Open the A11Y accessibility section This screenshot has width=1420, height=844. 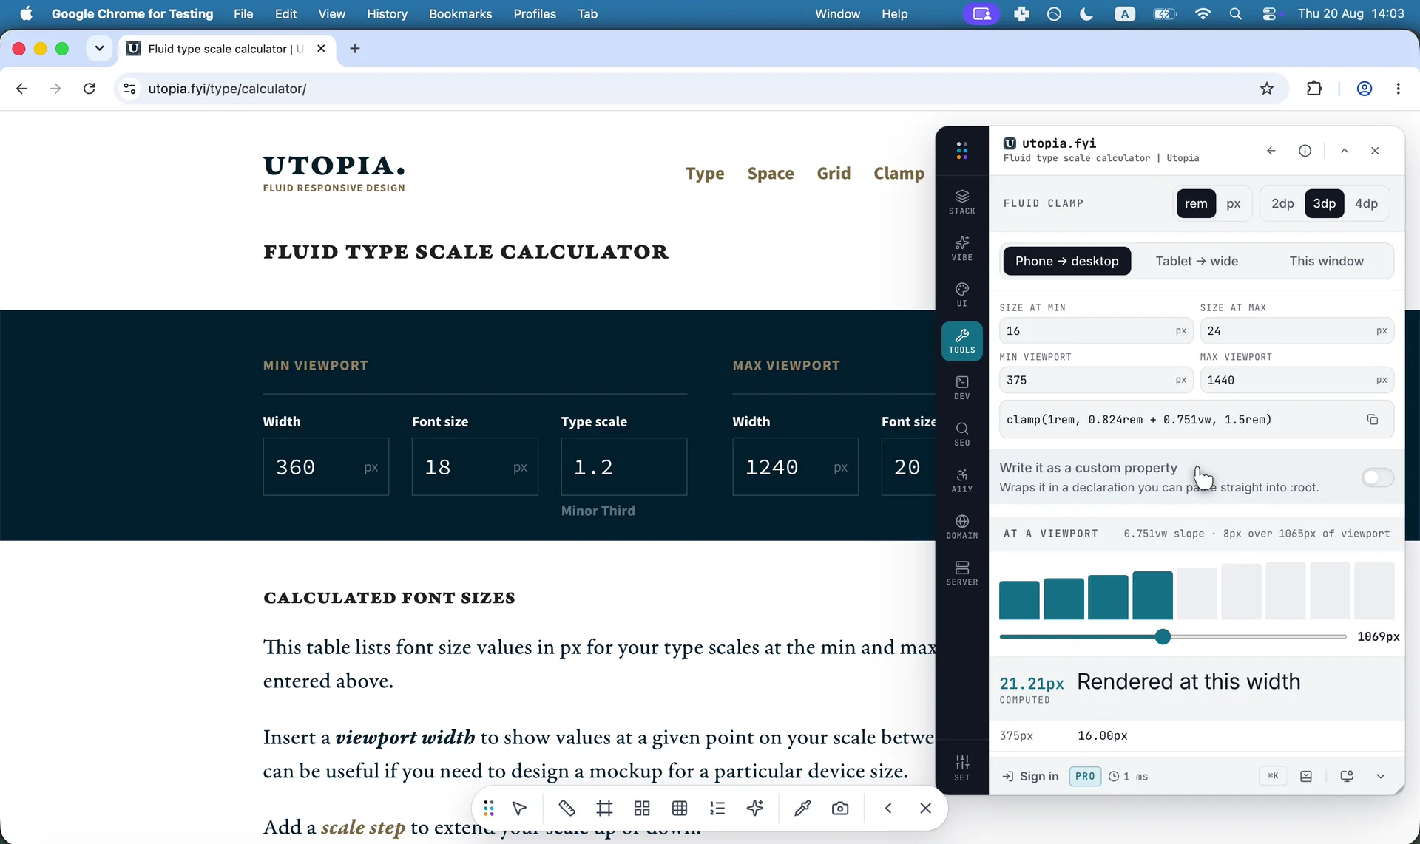[961, 480]
